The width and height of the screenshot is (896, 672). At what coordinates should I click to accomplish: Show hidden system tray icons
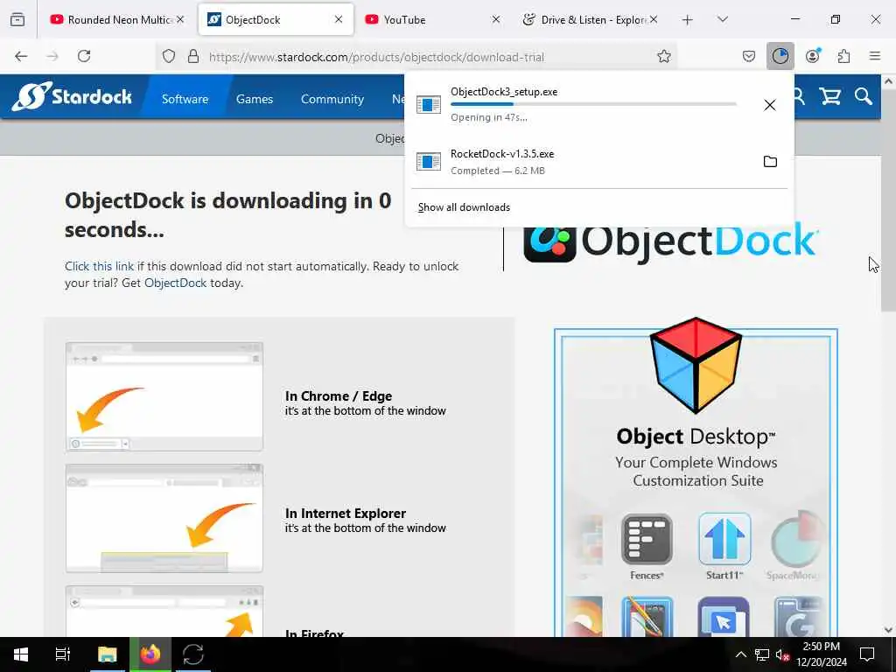coord(740,654)
